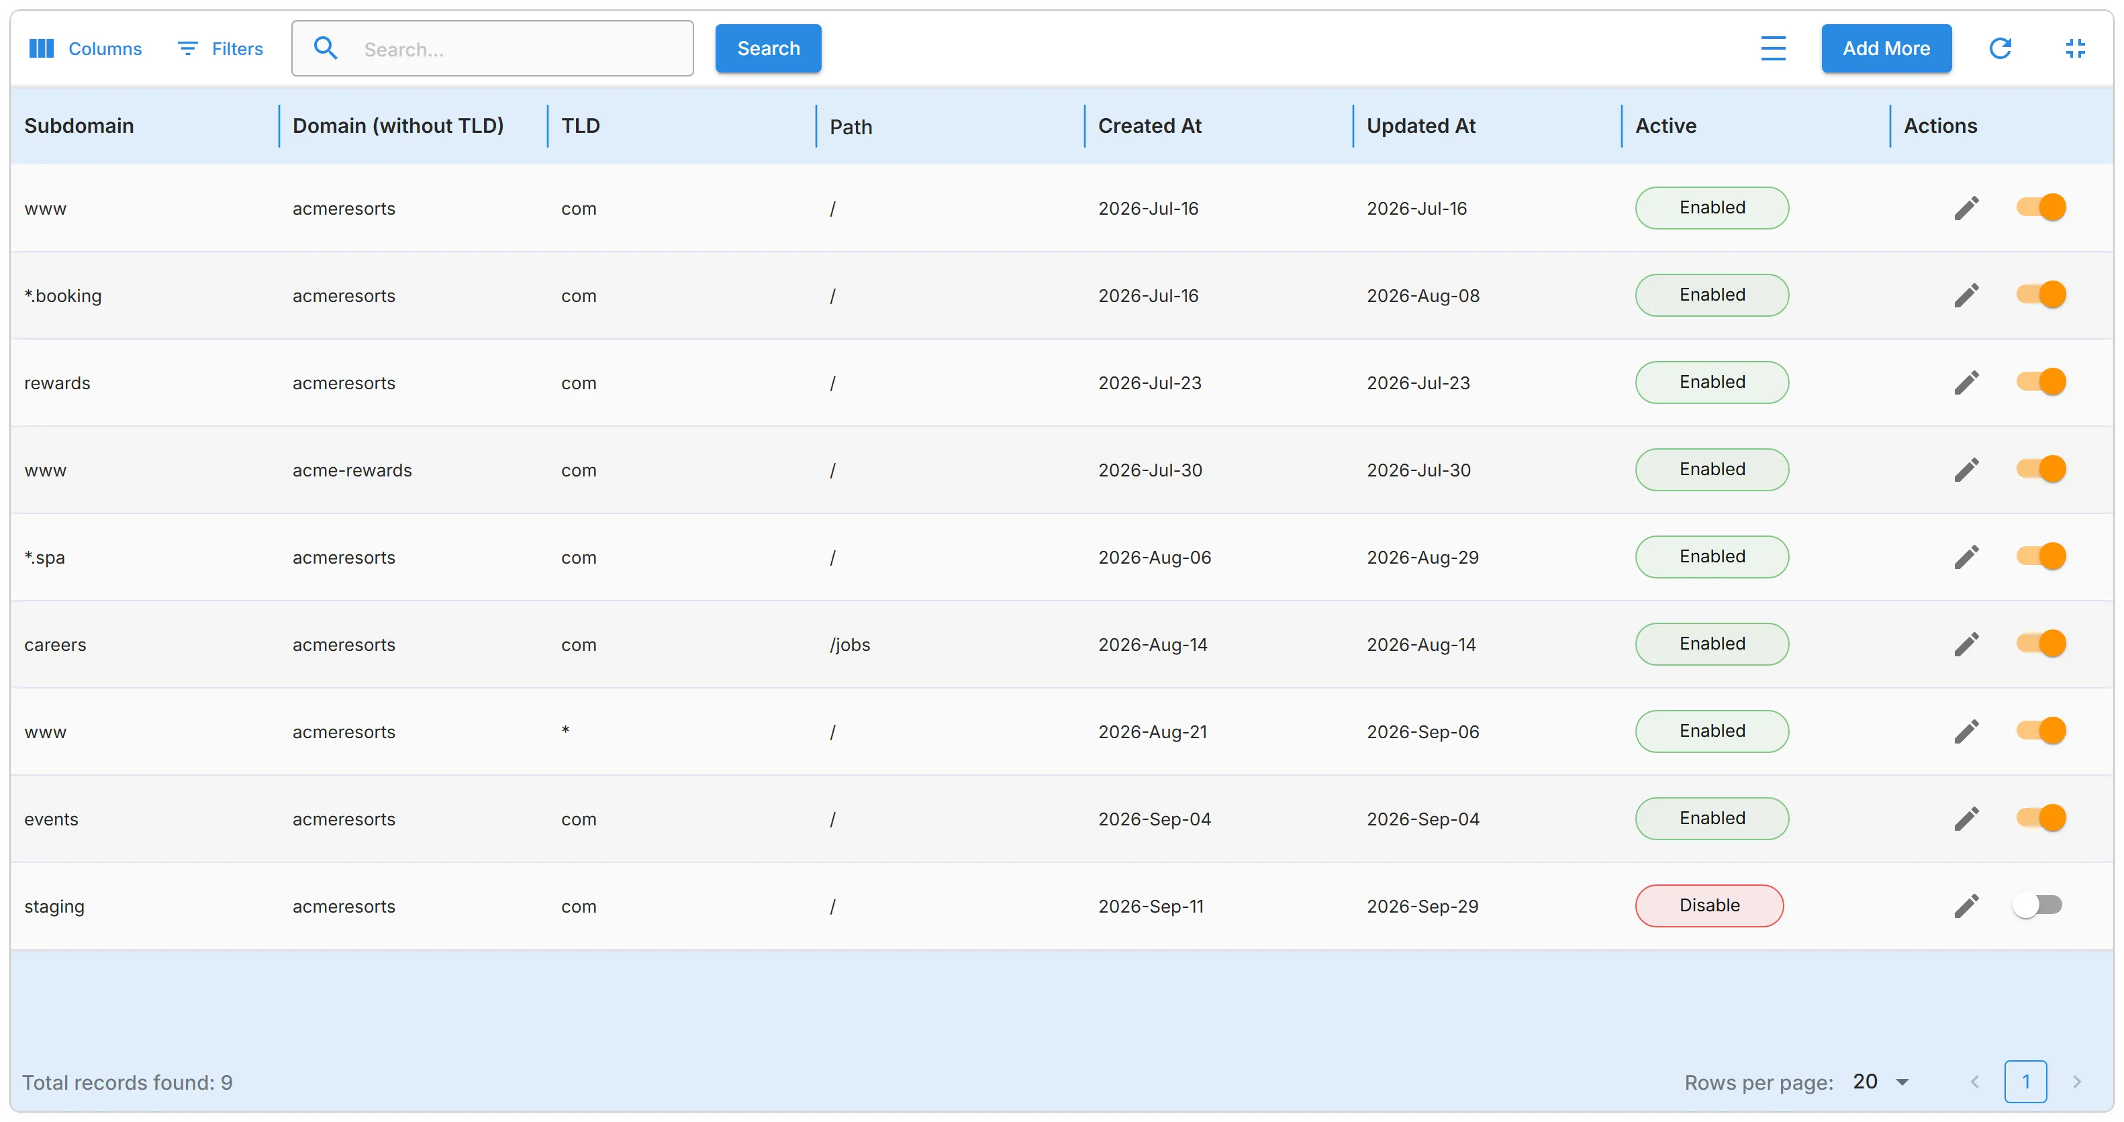The width and height of the screenshot is (2124, 1122).
Task: Edit the staging row
Action: 1966,906
